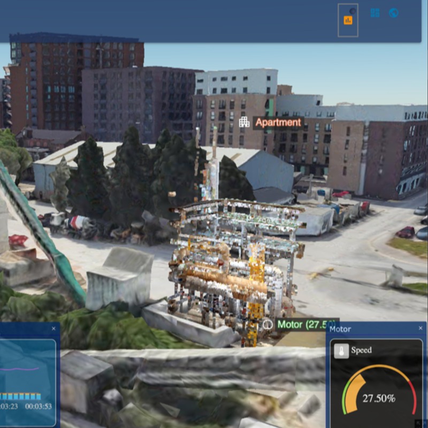Click the Speed label text
Screen dimensions: 428x428
361,351
